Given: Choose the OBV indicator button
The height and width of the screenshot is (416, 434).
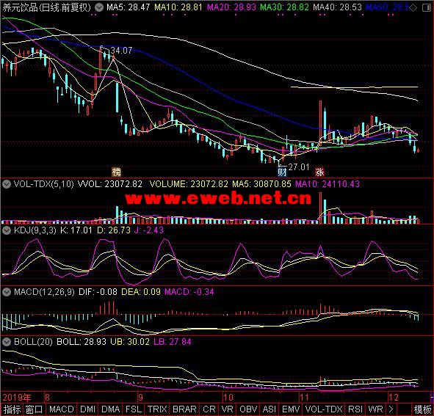Looking at the screenshot, I should pos(248,409).
